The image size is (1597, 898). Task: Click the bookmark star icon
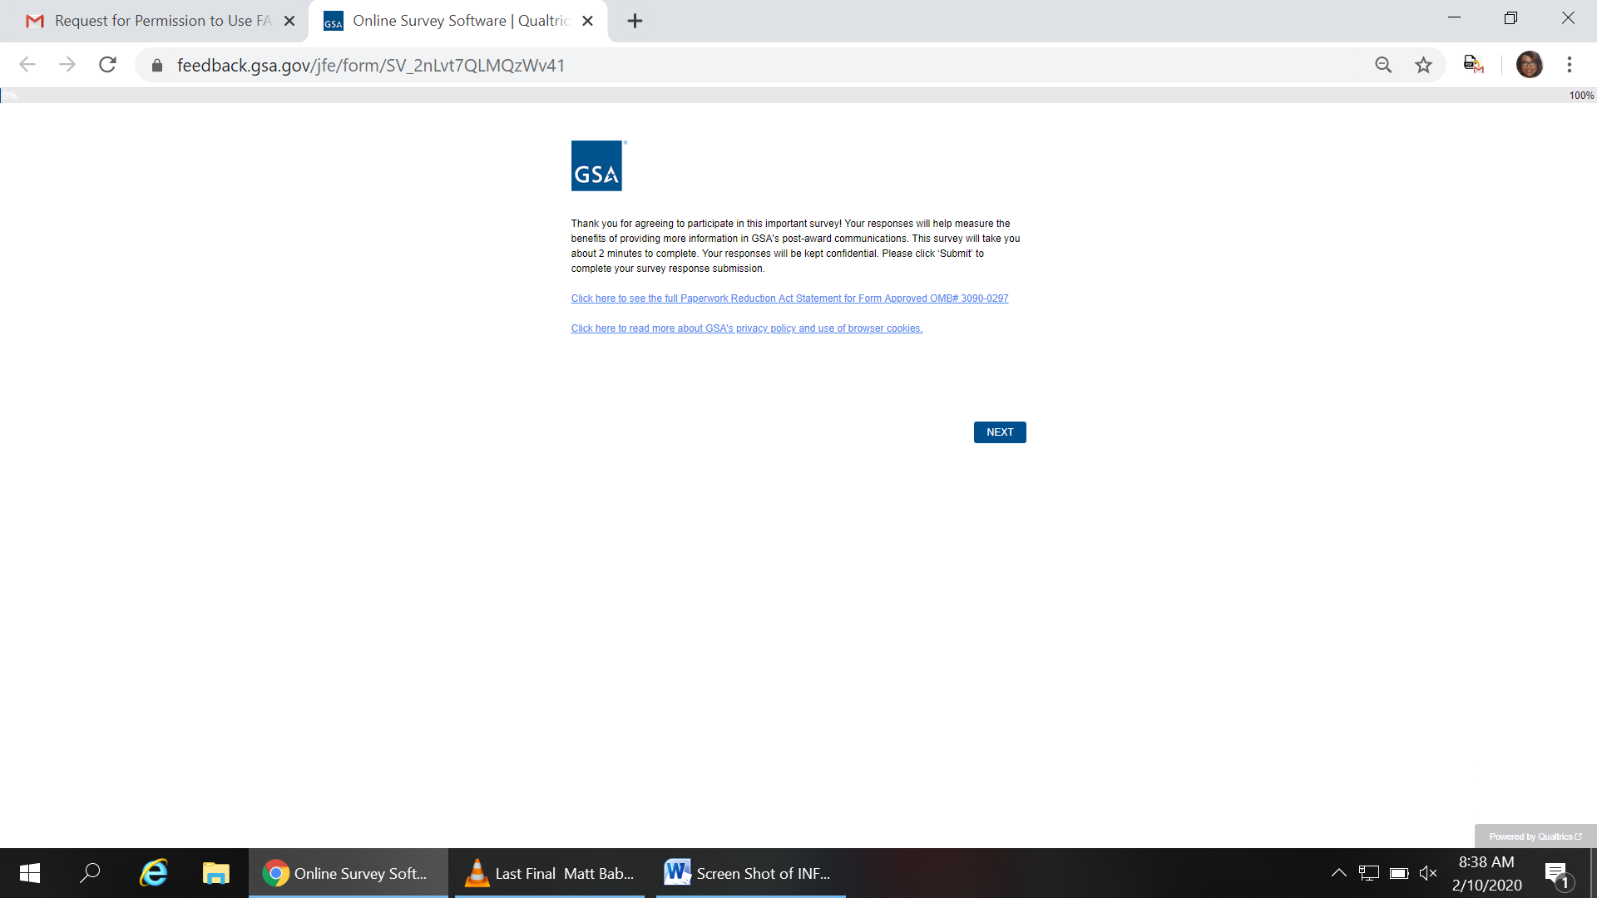(x=1423, y=65)
